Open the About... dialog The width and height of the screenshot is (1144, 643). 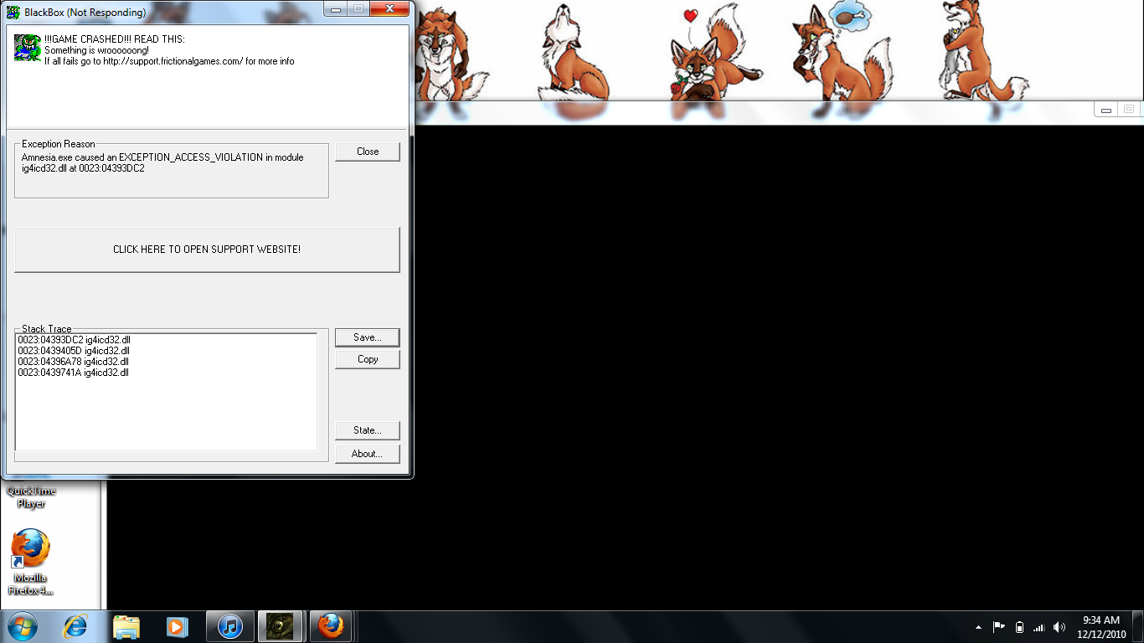coord(367,454)
